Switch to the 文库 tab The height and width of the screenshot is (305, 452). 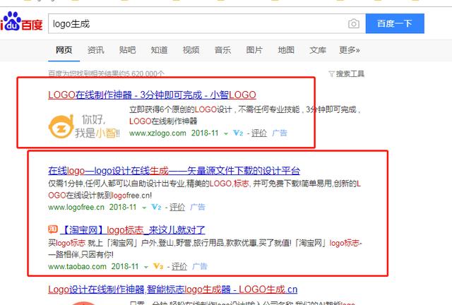click(318, 50)
